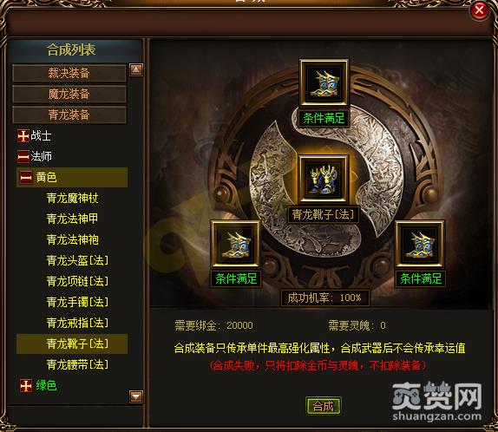Open the 青龙装备 list tab
498x432 pixels.
[69, 115]
